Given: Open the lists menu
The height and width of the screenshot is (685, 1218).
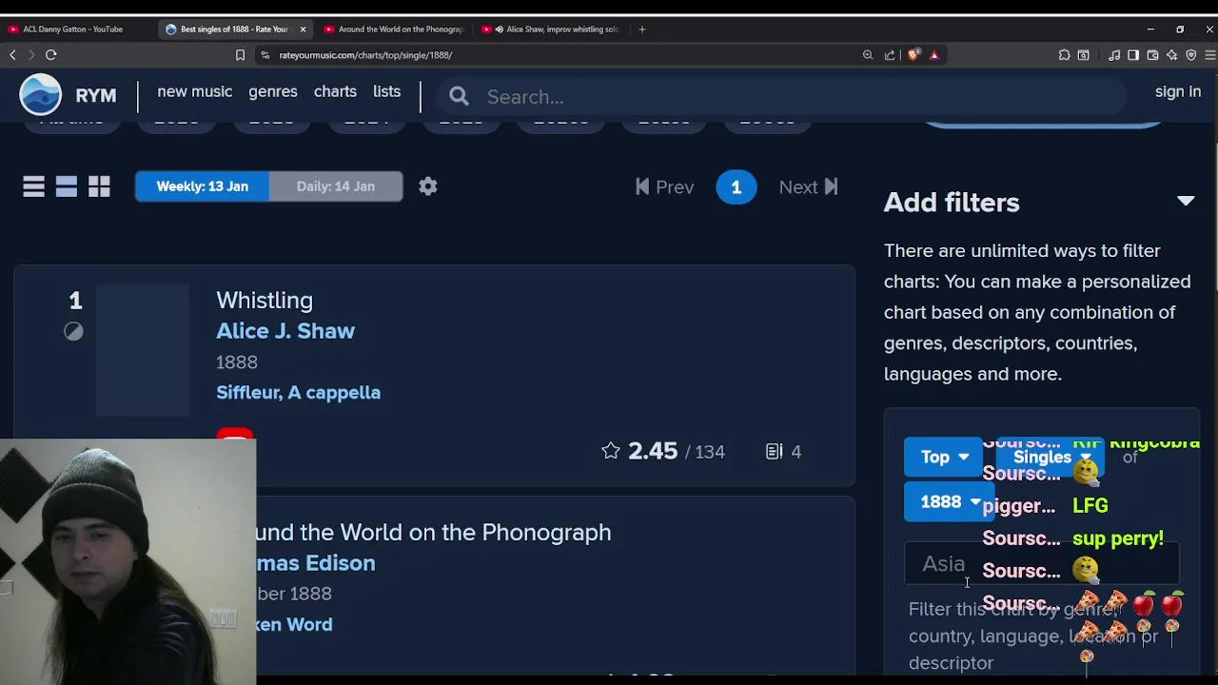Looking at the screenshot, I should tap(386, 91).
